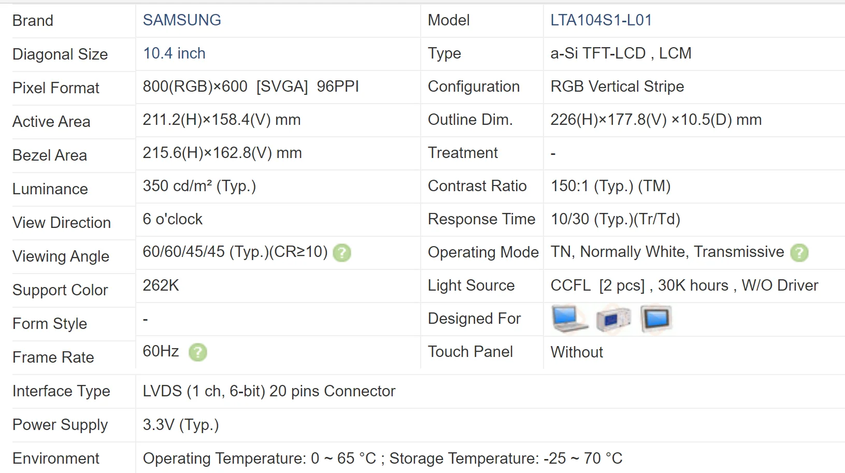
Task: Click the Touch Panel value Without
Action: click(577, 352)
